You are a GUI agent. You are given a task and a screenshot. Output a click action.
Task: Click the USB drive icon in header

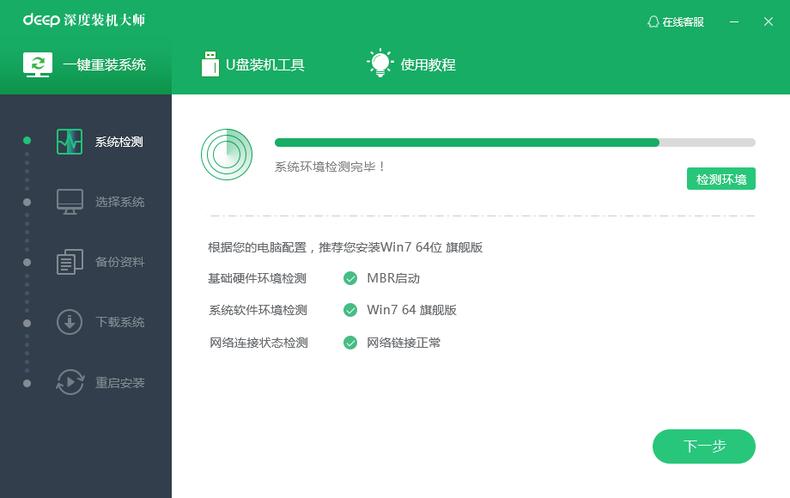210,64
